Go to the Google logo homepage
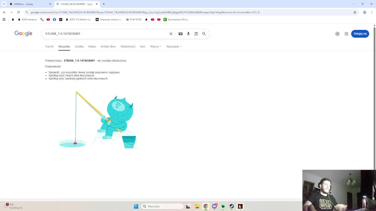 pos(23,33)
